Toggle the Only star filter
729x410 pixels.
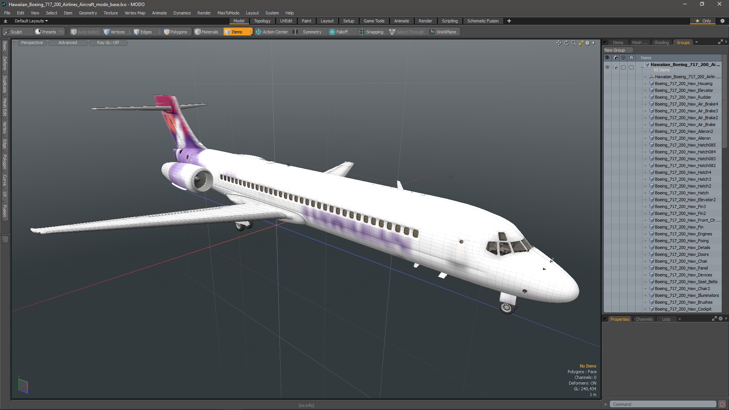point(703,21)
